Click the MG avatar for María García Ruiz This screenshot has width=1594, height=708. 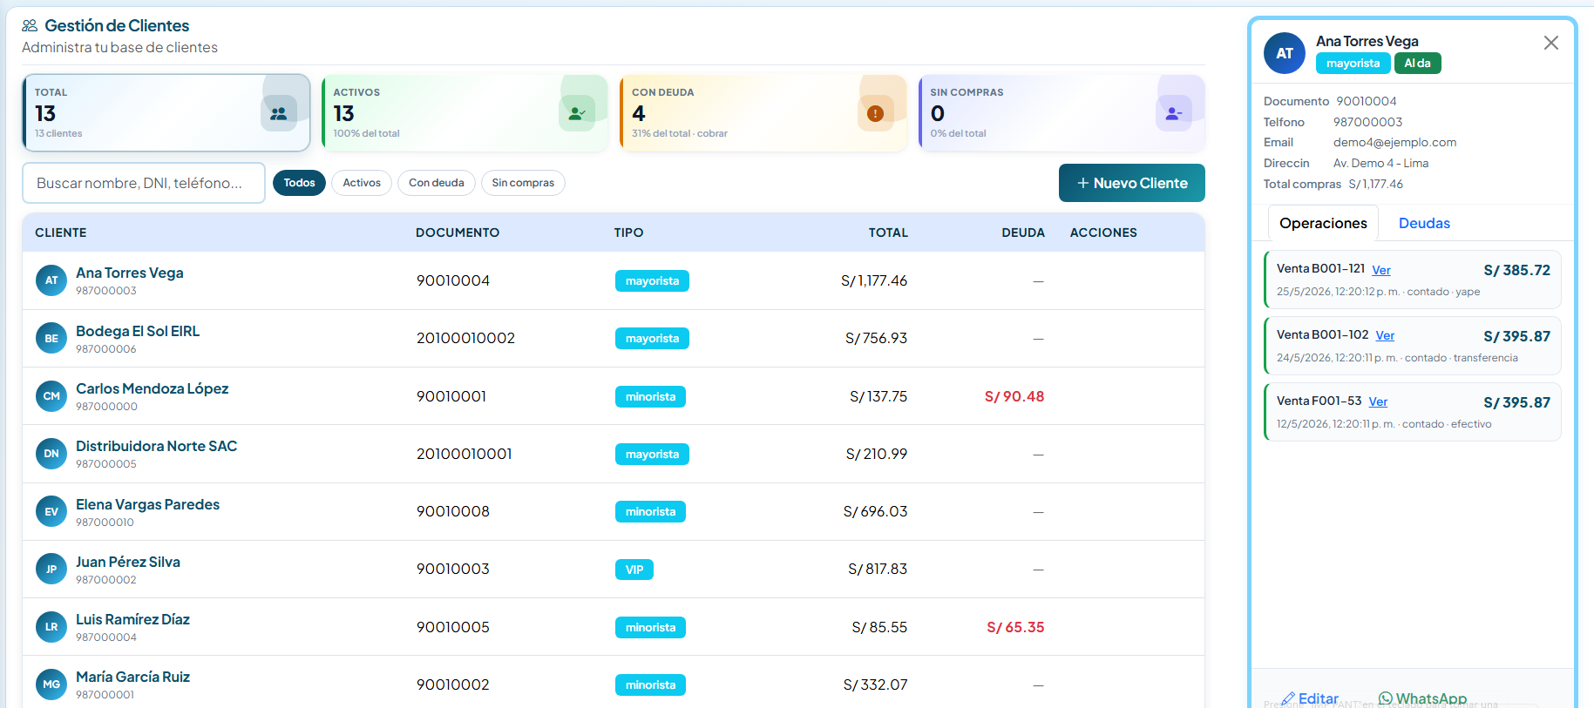51,684
